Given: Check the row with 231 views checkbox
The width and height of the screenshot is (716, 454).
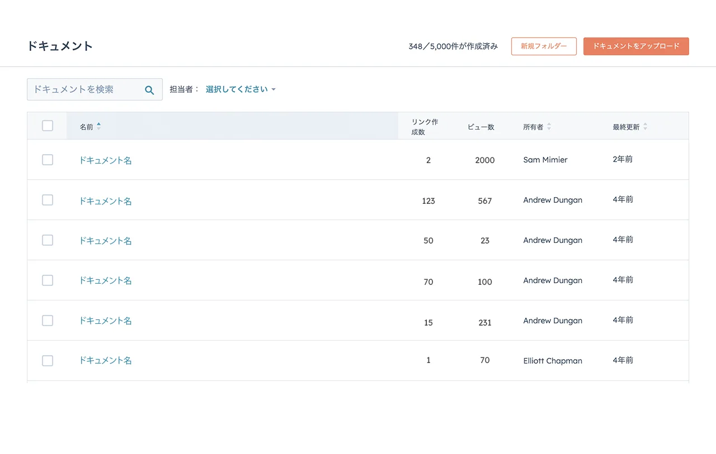Looking at the screenshot, I should 48,321.
